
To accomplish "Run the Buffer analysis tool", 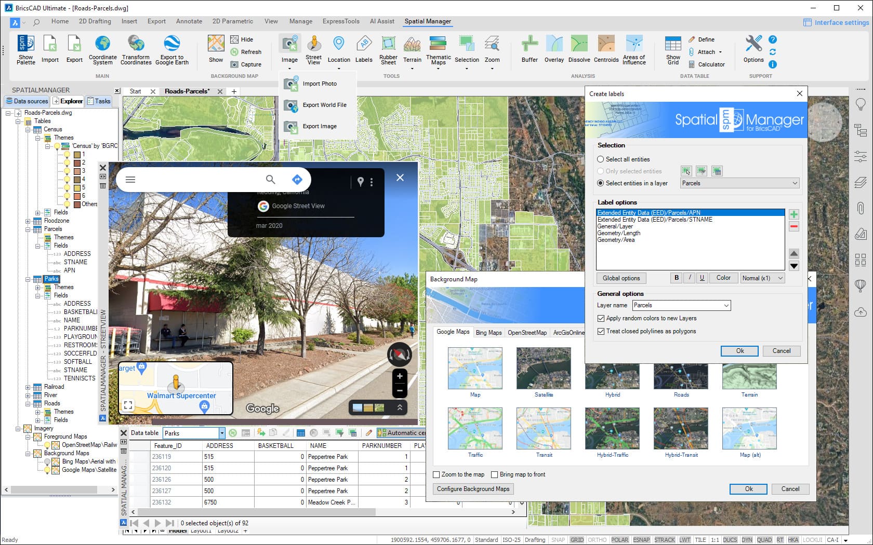I will tap(530, 50).
